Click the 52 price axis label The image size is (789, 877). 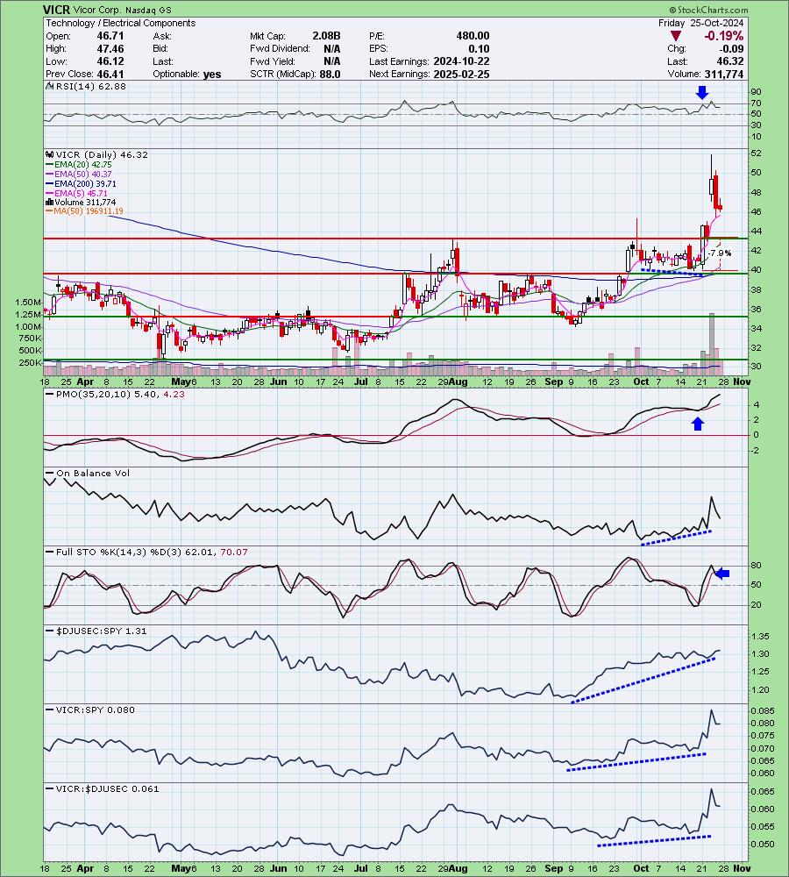(756, 153)
